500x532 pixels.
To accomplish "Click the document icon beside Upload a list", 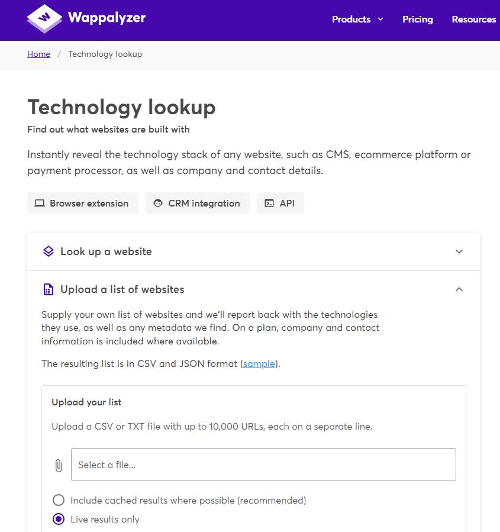I will [x=49, y=289].
